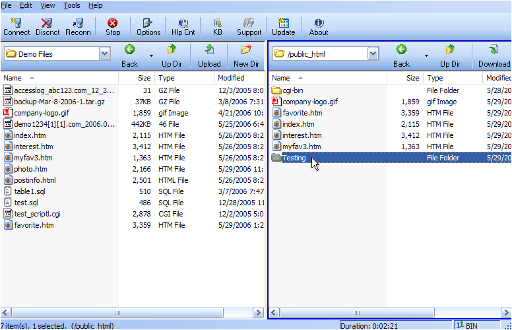Click the local backup-Mar-8-2006-1.tar.gz file icon
512x330 pixels.
(8, 102)
